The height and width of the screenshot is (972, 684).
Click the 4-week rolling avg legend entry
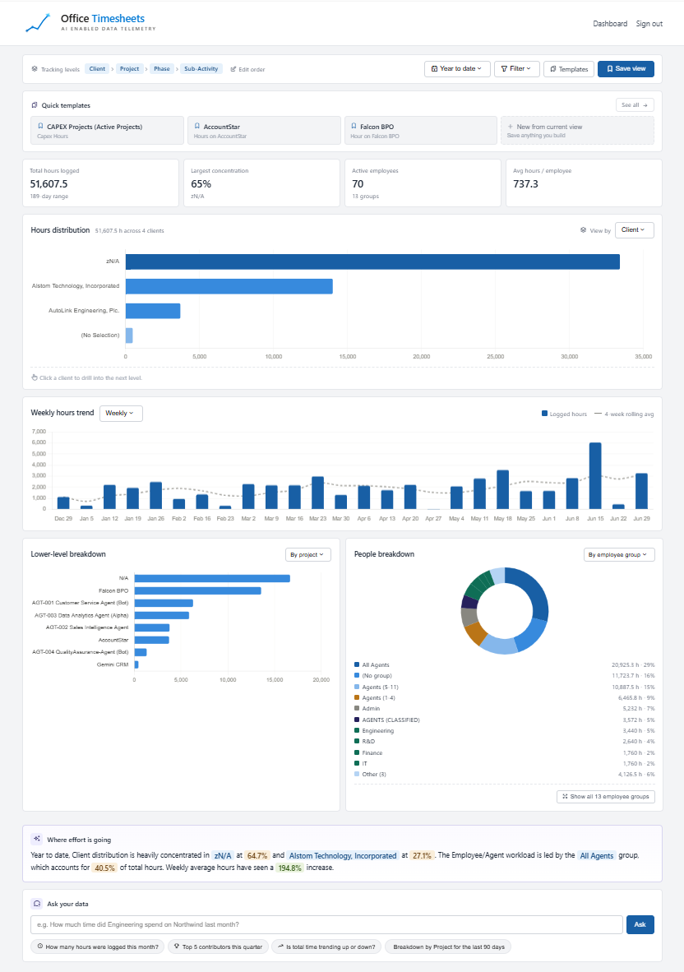[624, 414]
